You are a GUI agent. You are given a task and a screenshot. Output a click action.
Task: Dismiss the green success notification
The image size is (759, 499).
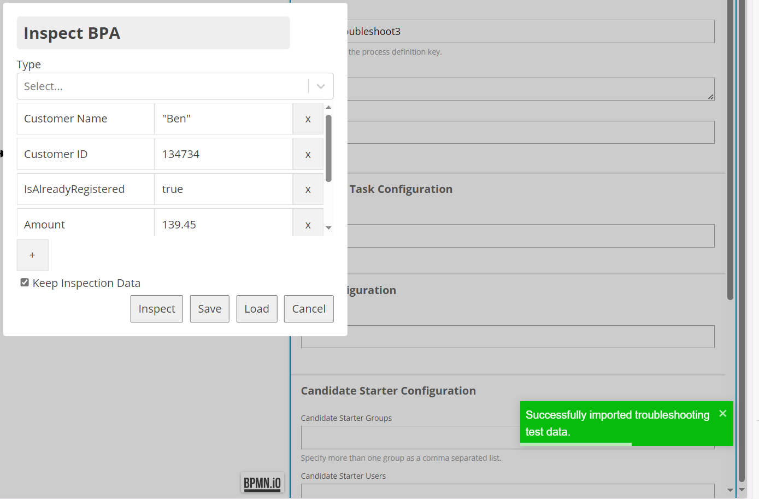click(722, 414)
